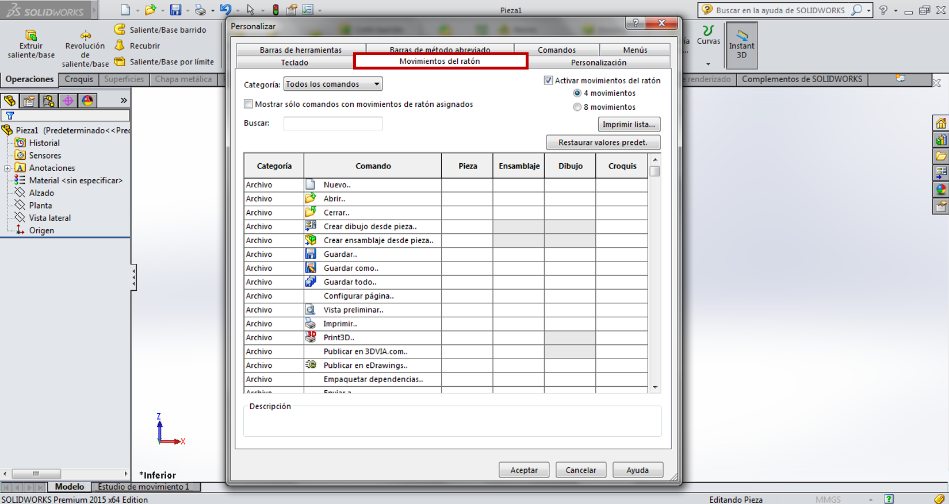The width and height of the screenshot is (949, 504).
Task: Switch to the Menús tab
Action: (635, 50)
